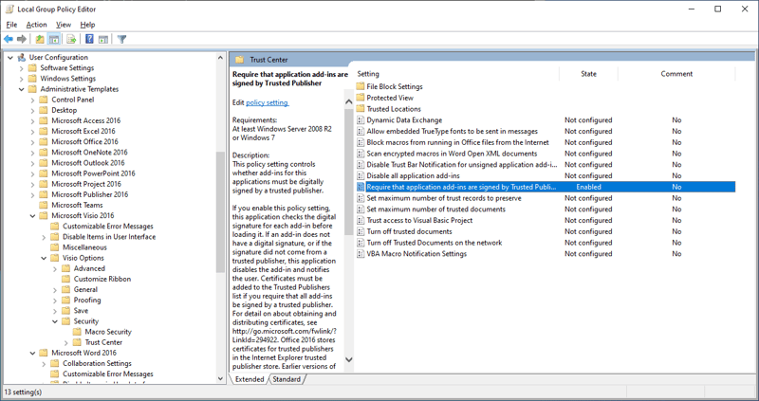This screenshot has width=759, height=401.
Task: Expand the Trust Center tree node
Action: (x=65, y=342)
